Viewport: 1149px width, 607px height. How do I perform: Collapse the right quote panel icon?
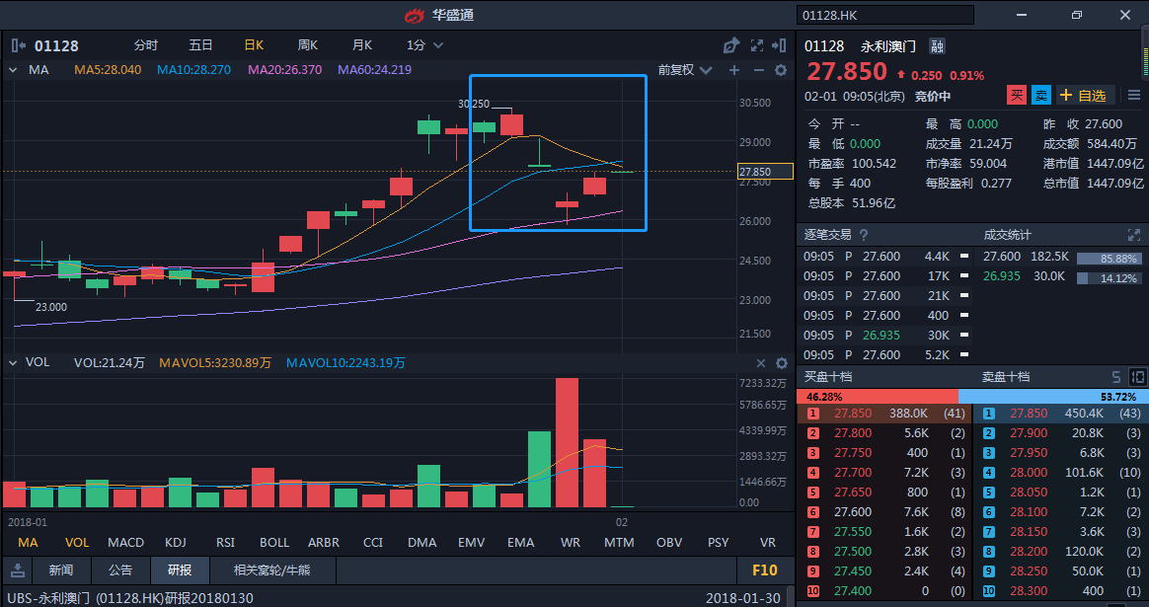point(780,45)
